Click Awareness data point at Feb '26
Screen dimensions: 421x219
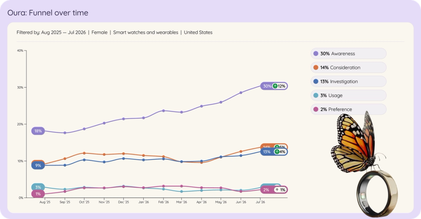pos(163,110)
